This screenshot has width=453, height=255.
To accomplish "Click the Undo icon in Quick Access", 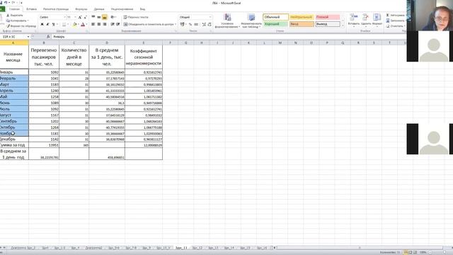I will (6, 3).
